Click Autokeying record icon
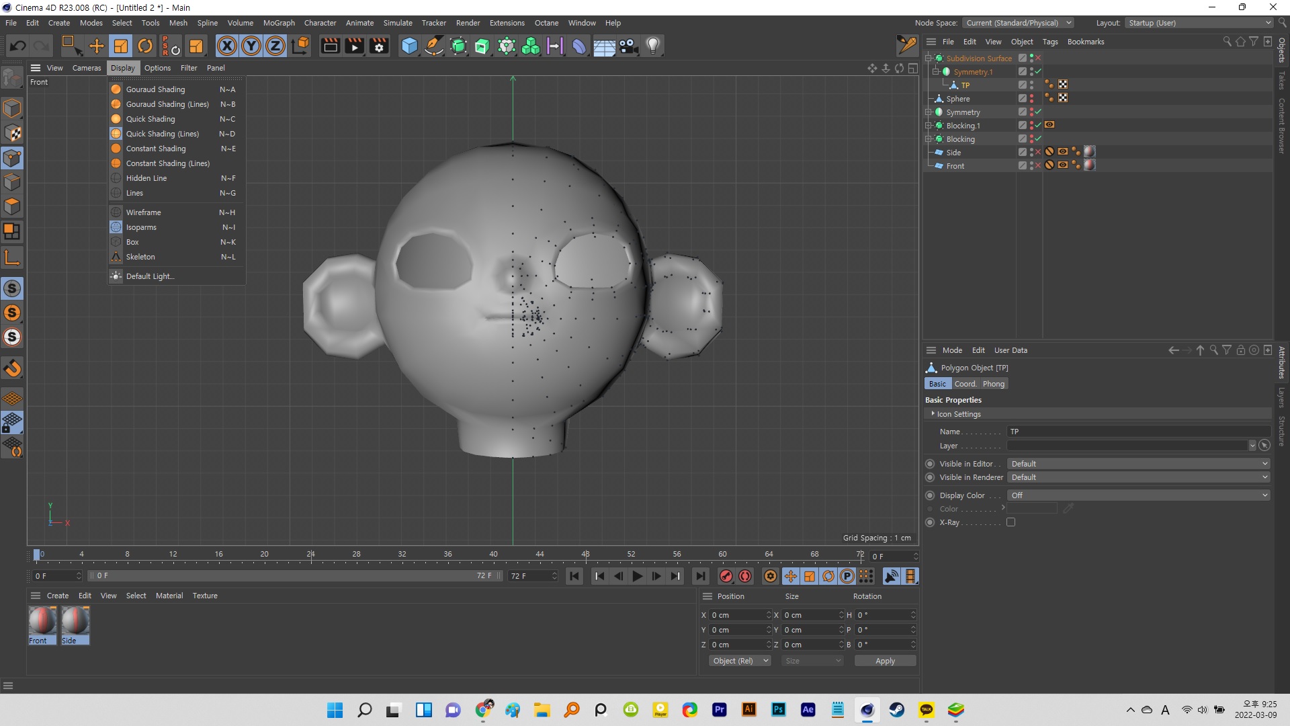The width and height of the screenshot is (1290, 726). click(745, 576)
